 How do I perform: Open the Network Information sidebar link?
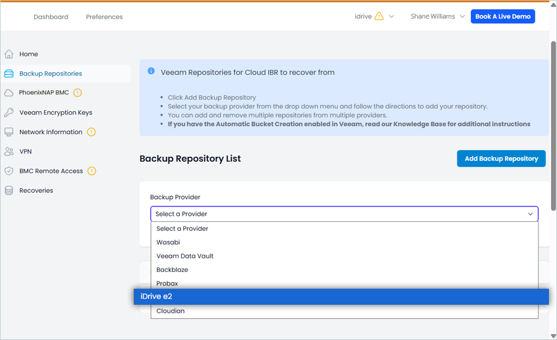pyautogui.click(x=51, y=132)
